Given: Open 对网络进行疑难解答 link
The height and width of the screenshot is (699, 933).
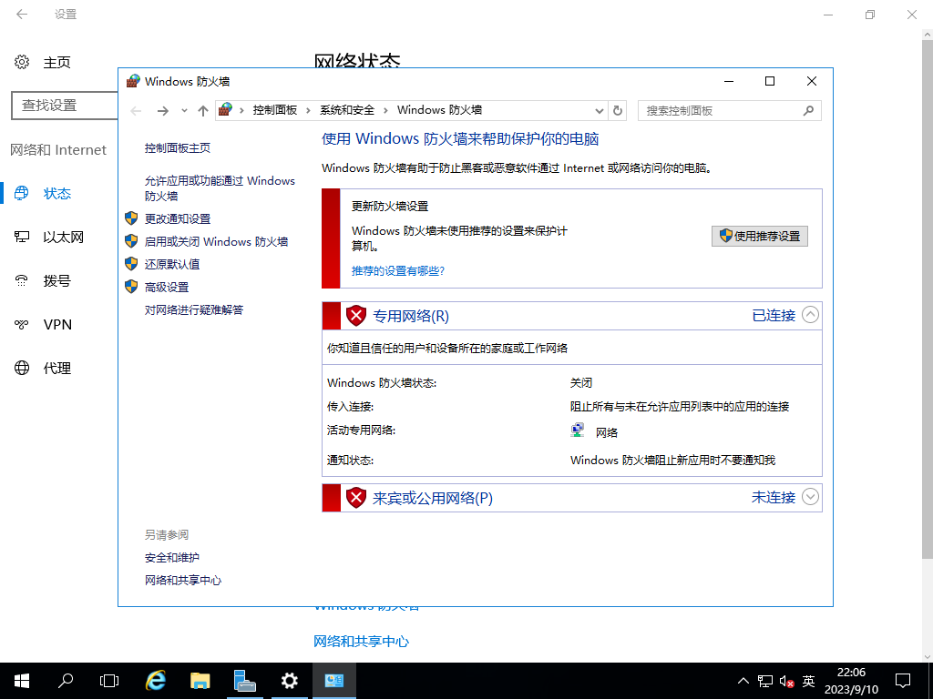Looking at the screenshot, I should click(x=194, y=309).
